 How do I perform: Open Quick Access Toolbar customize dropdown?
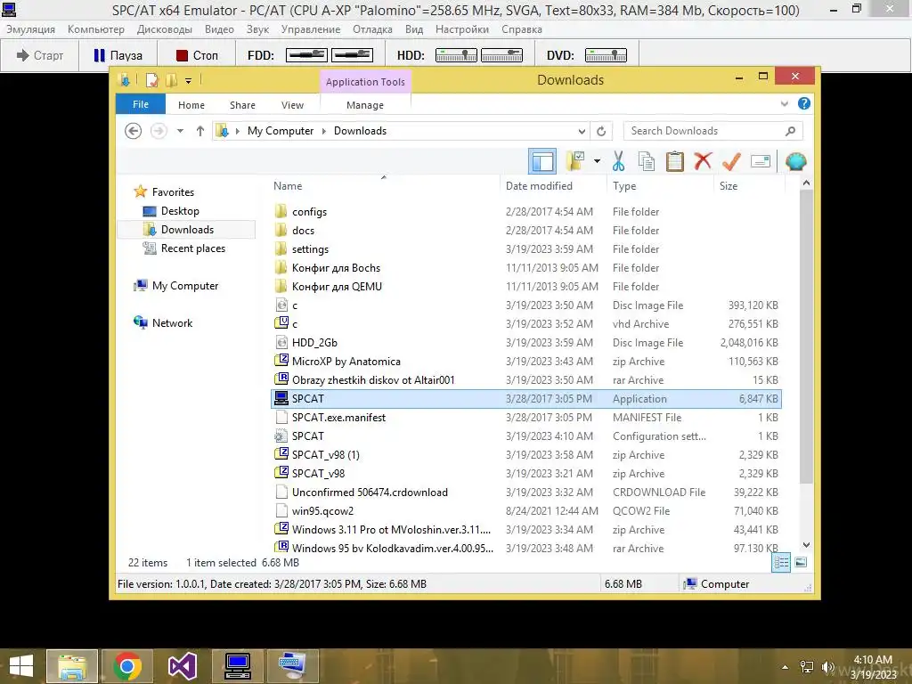click(x=189, y=81)
